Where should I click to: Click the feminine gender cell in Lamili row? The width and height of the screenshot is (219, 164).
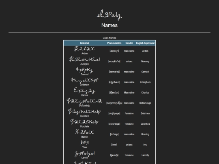(x=129, y=155)
